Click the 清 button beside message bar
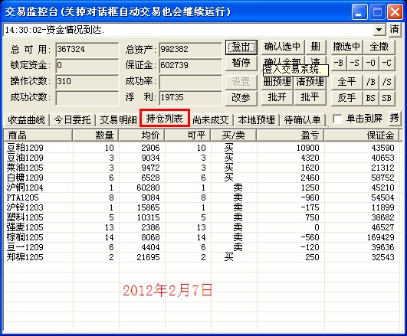This screenshot has height=336, width=407. click(x=394, y=29)
